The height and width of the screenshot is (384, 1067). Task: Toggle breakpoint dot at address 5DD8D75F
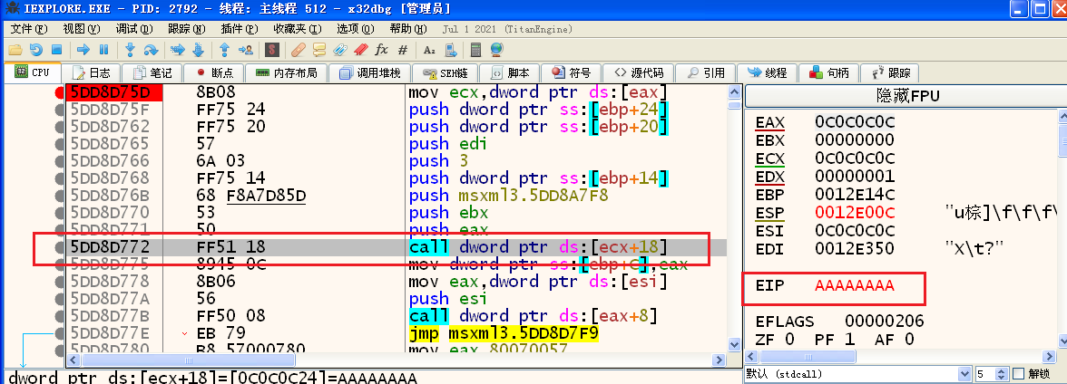(60, 110)
